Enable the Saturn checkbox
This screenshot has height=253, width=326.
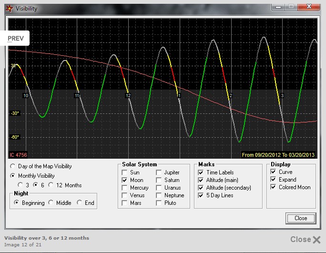coord(159,180)
